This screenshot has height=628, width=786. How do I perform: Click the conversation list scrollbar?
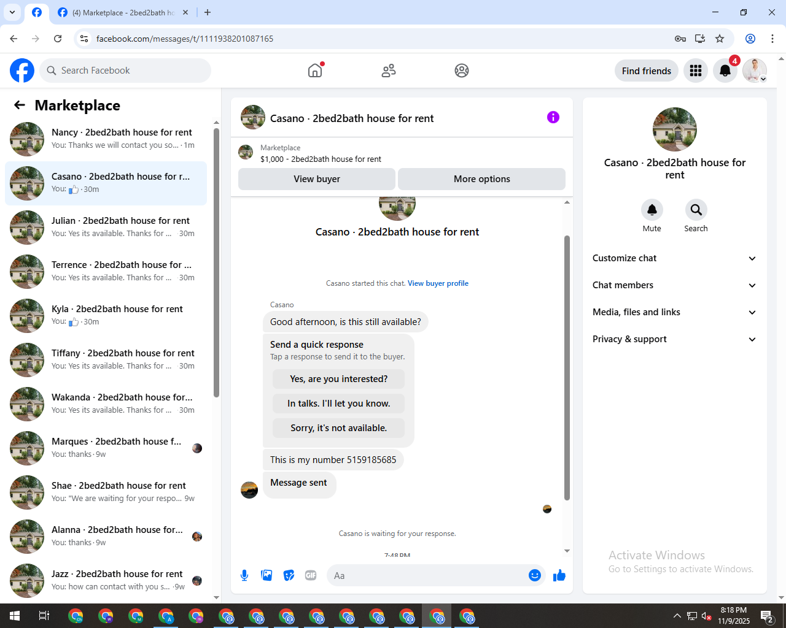216,262
